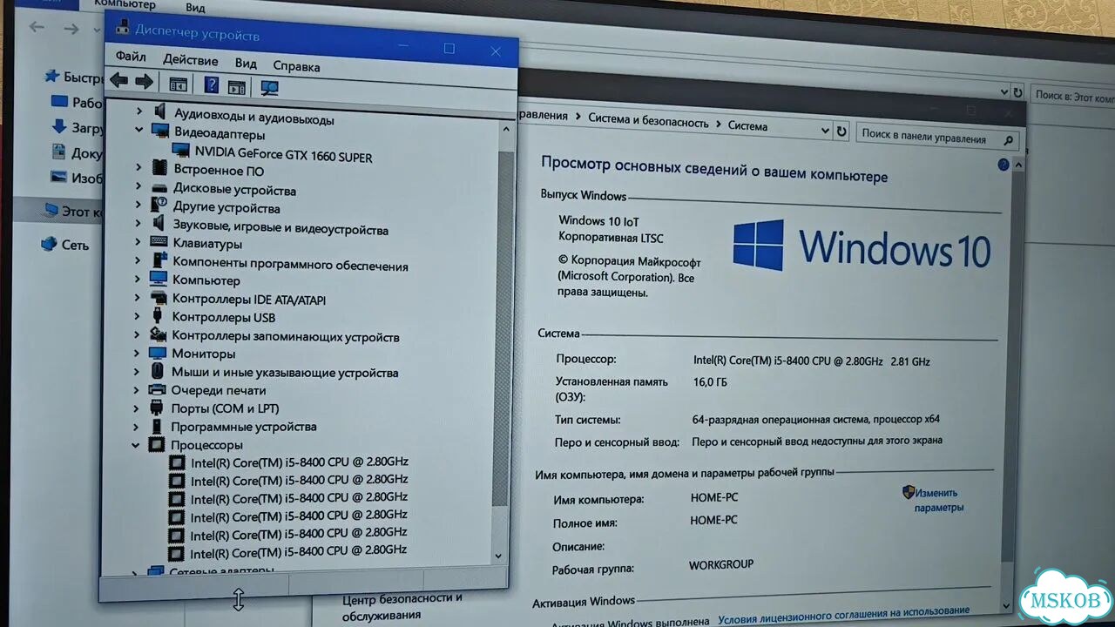Screen dimensions: 1115x627
Task: Click the Контроллеры USB plug icon
Action: 157,315
